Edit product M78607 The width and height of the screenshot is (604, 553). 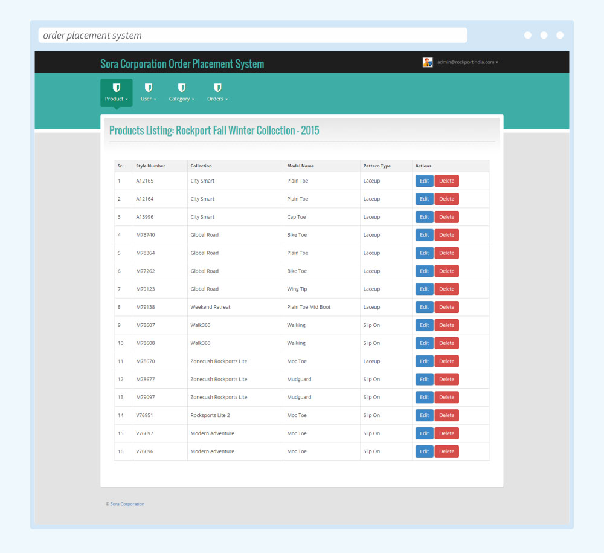pos(424,325)
